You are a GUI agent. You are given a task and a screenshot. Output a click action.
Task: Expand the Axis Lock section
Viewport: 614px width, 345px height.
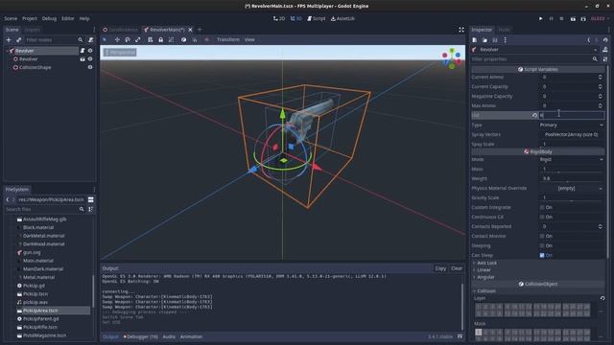485,263
